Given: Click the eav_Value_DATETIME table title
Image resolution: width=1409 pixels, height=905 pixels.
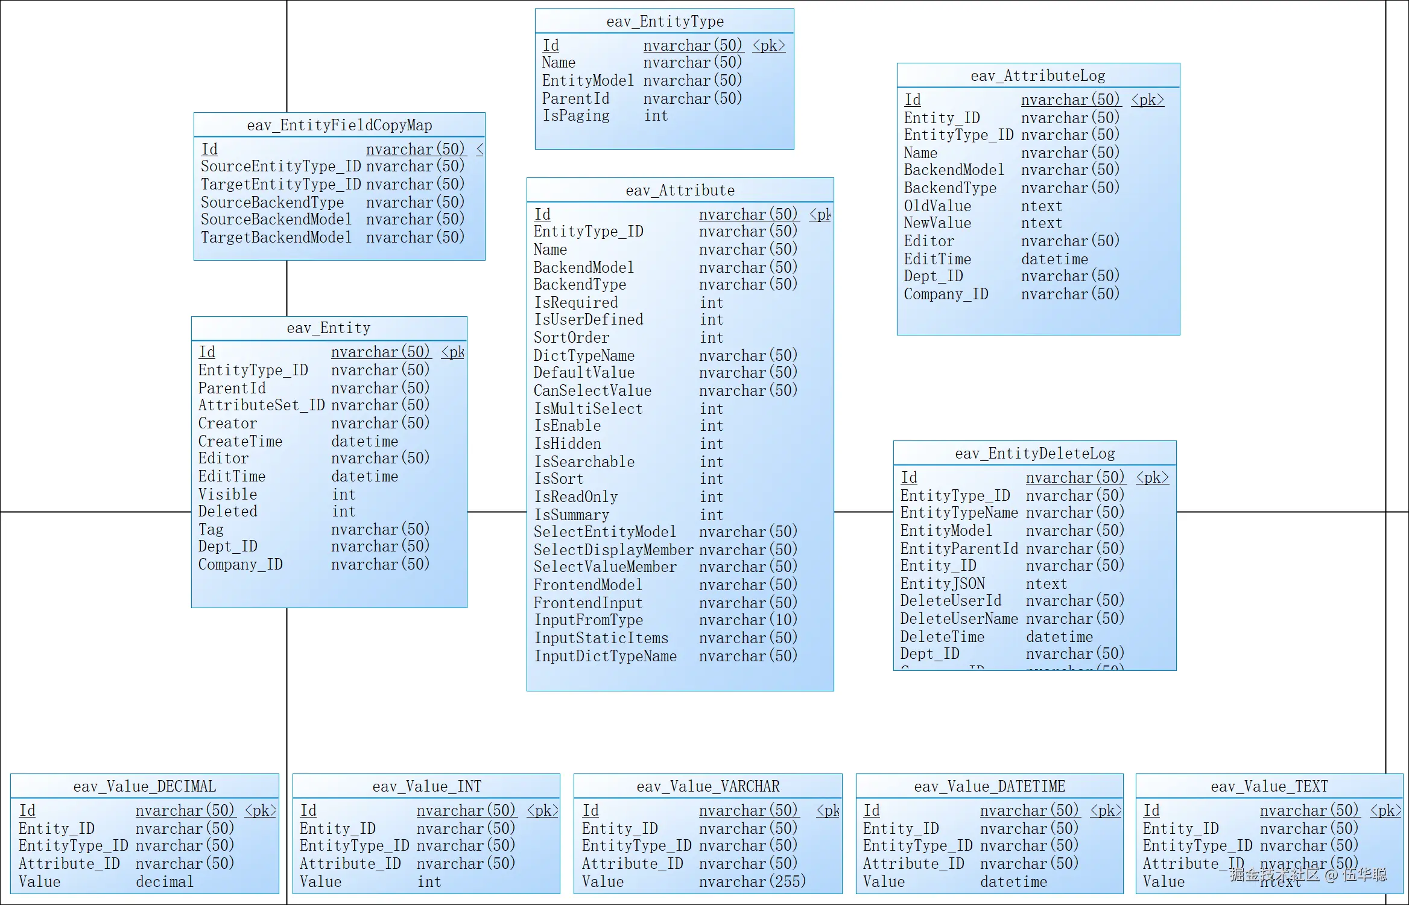Looking at the screenshot, I should [989, 787].
